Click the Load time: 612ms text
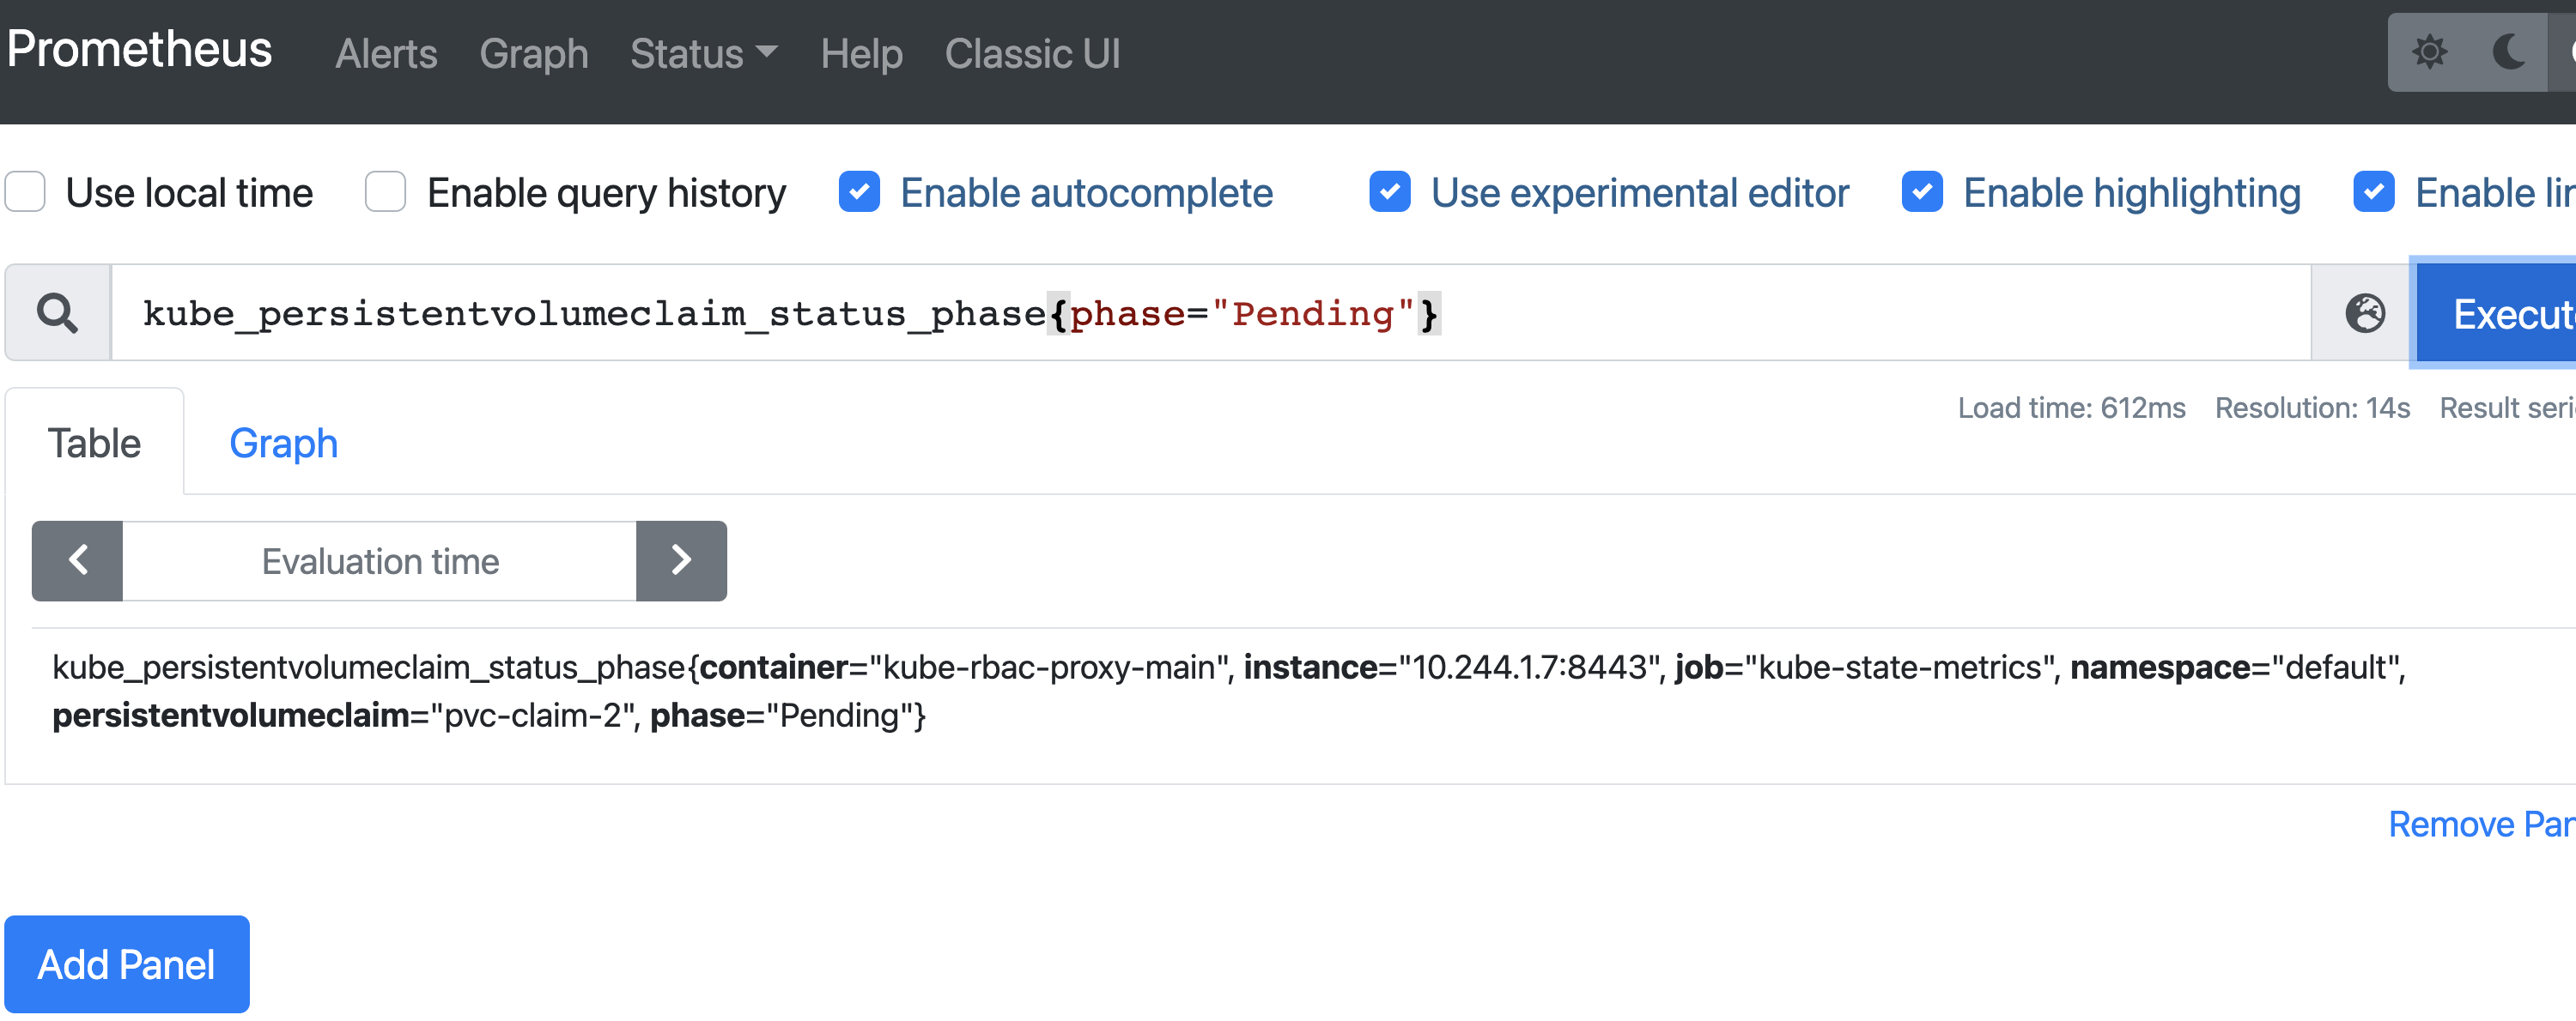This screenshot has width=2576, height=1021. 2071,408
